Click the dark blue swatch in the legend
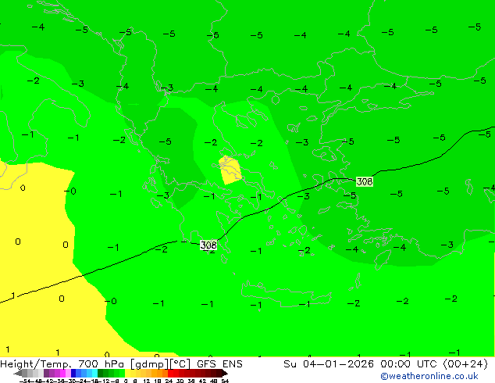 (73, 373)
